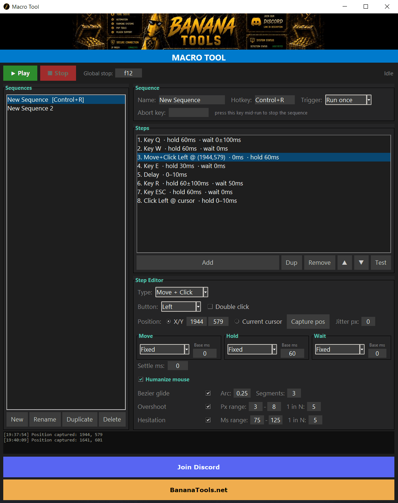
Task: Toggle the Hesitation checkbox
Action: [208, 420]
